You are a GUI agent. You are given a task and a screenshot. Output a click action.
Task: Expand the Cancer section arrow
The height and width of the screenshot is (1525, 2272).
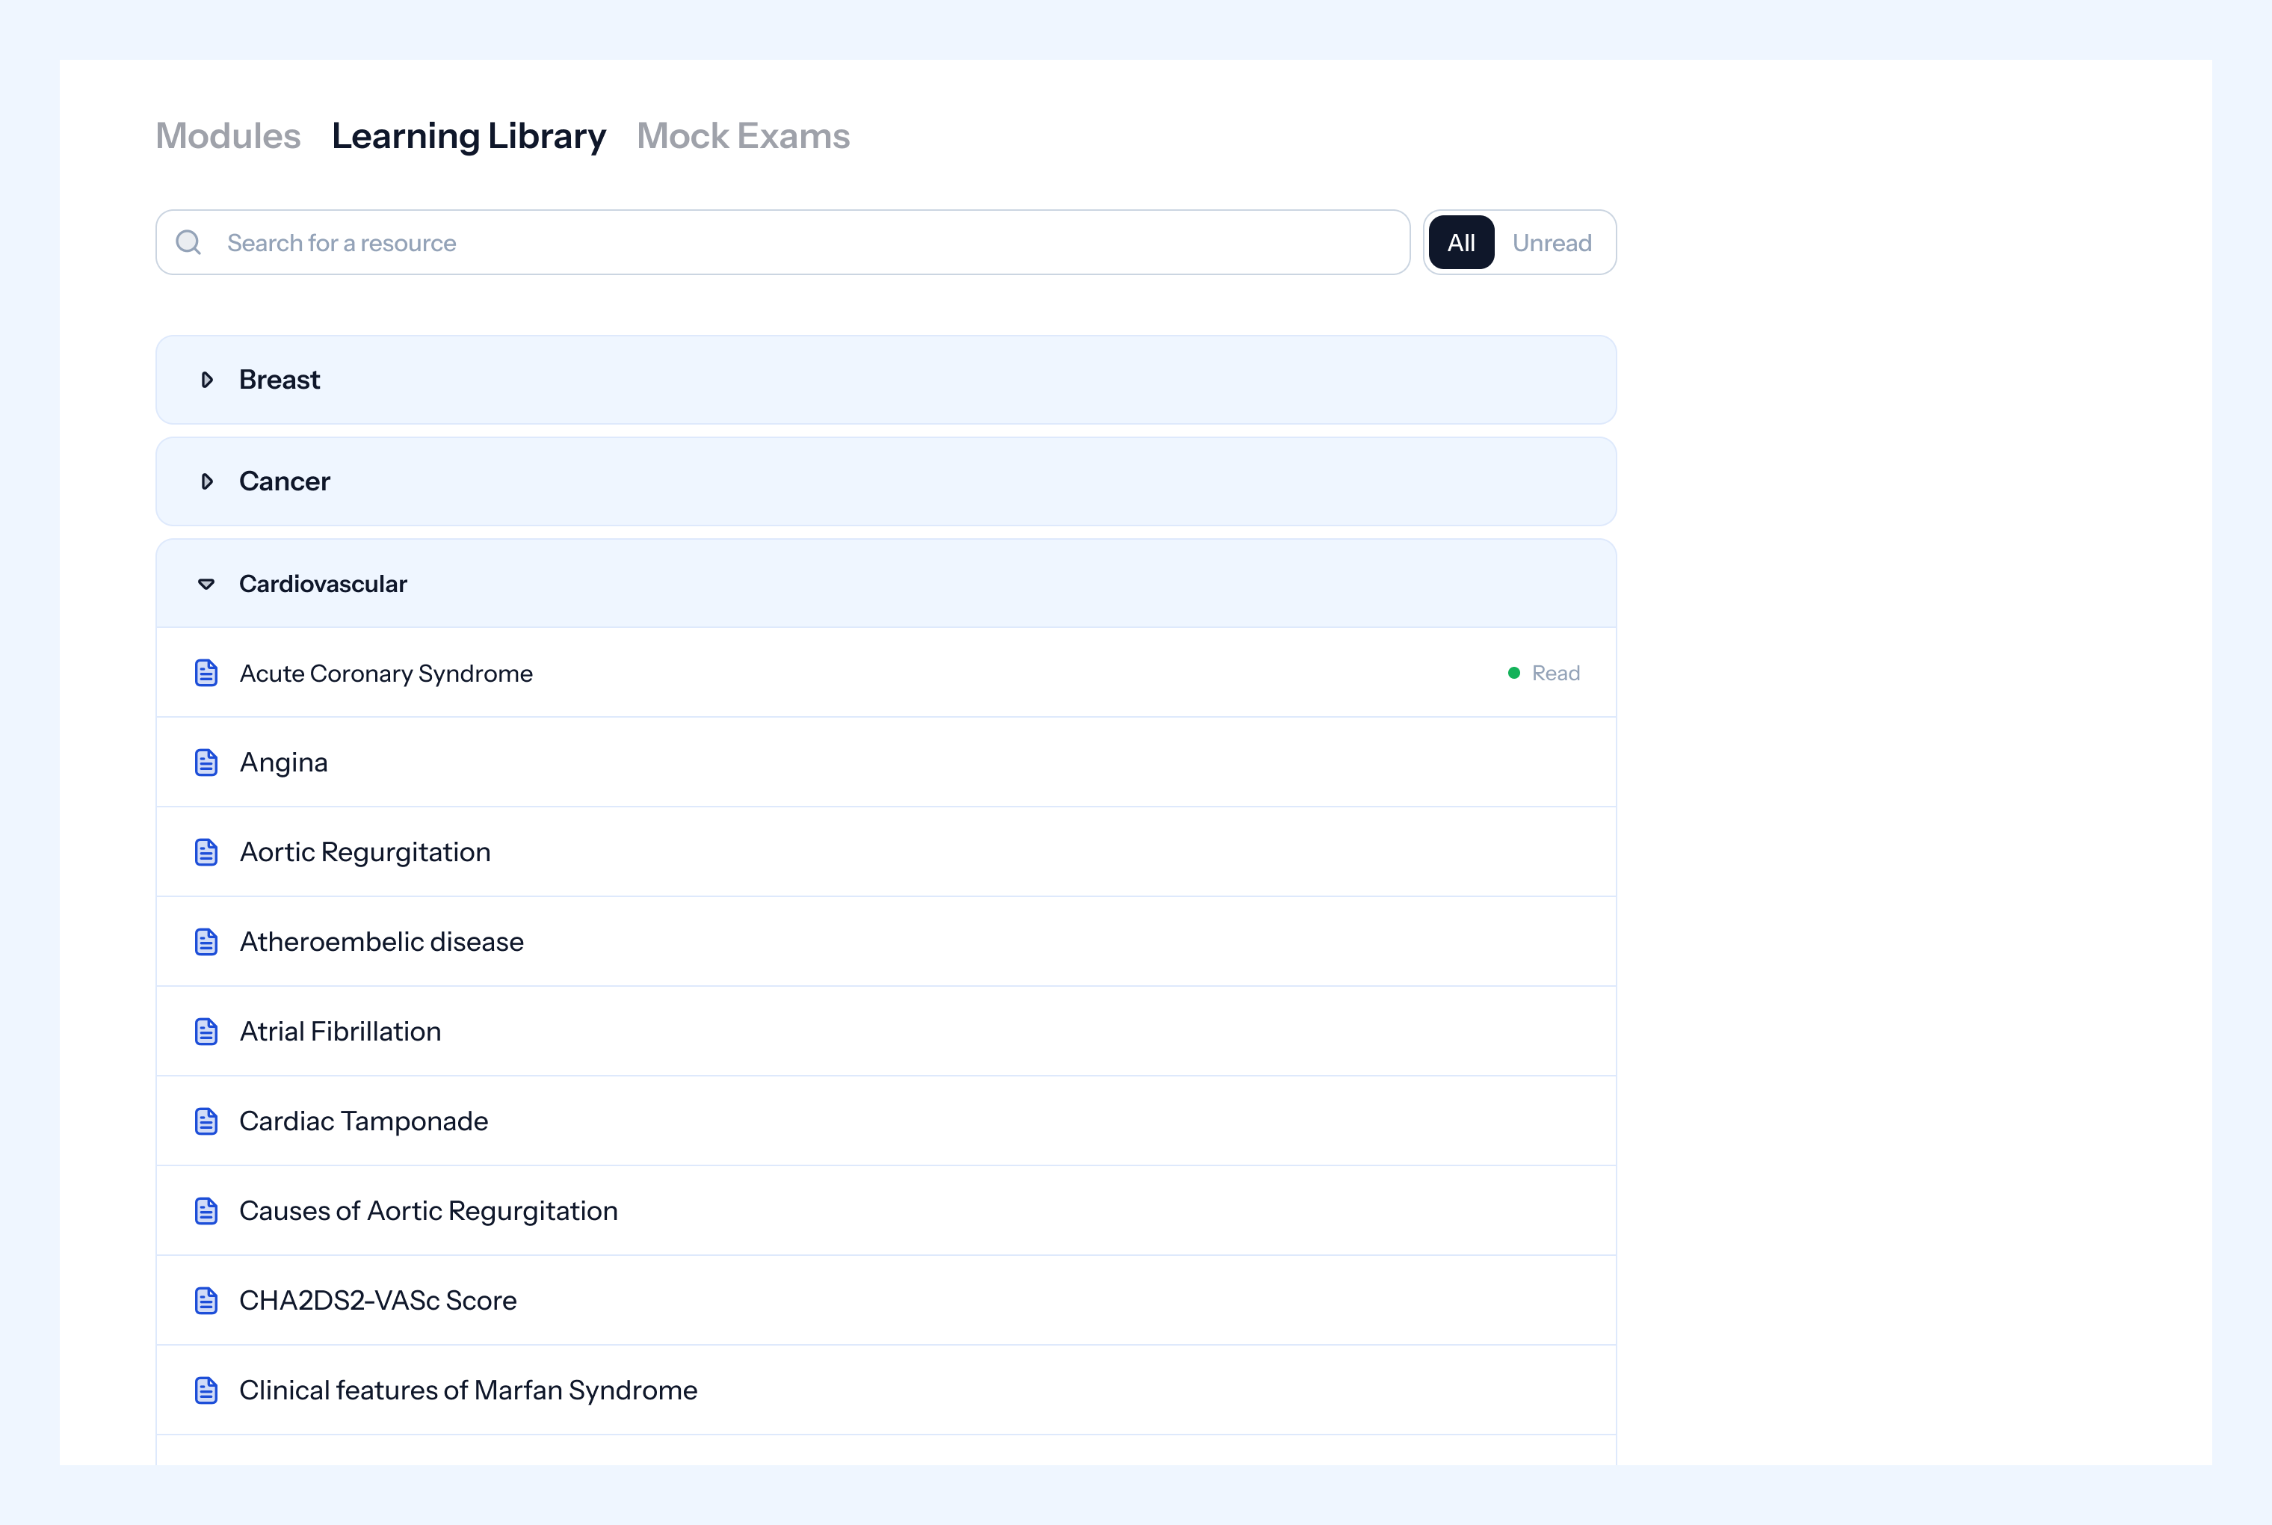[x=206, y=481]
